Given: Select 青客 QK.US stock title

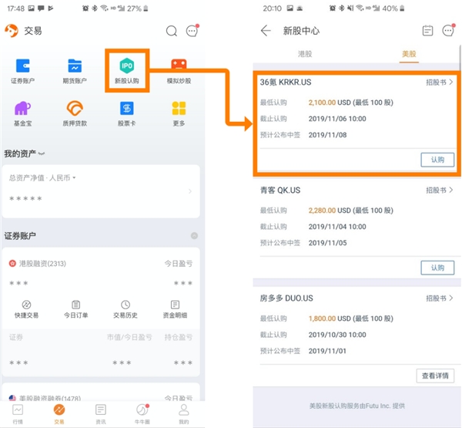Looking at the screenshot, I should tap(280, 190).
